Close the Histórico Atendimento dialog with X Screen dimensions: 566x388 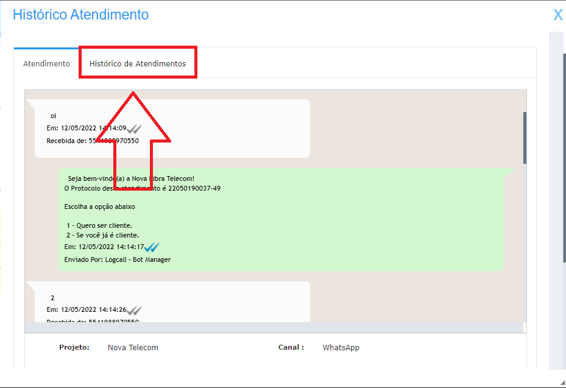(x=557, y=15)
